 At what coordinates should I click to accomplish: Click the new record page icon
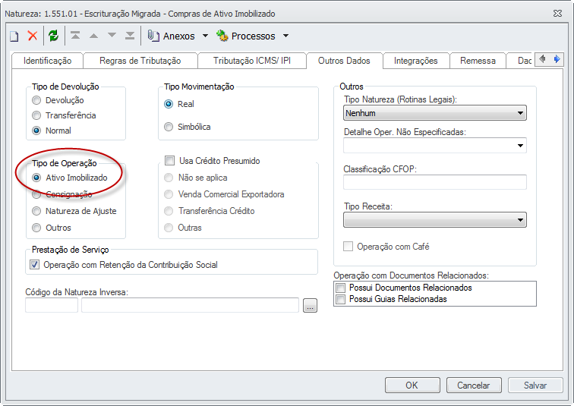(14, 36)
